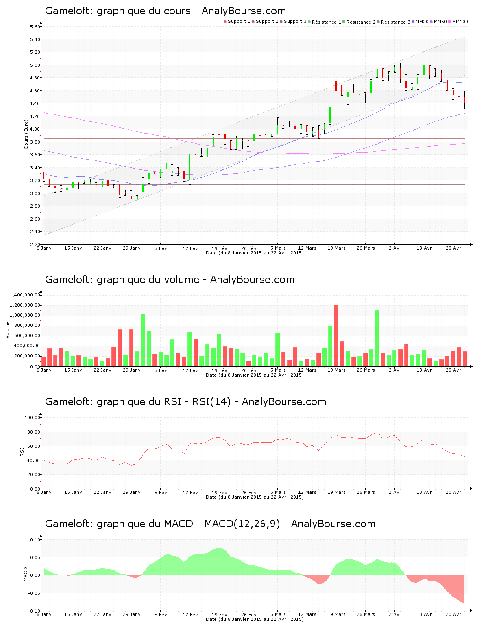Click '2 Avr' date under RSI chart

coord(395,492)
